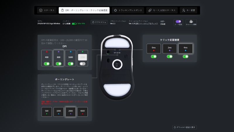The width and height of the screenshot is (234, 132).
Task: Toggle the theme switch (テーマ変更)
Action: (x=178, y=22)
